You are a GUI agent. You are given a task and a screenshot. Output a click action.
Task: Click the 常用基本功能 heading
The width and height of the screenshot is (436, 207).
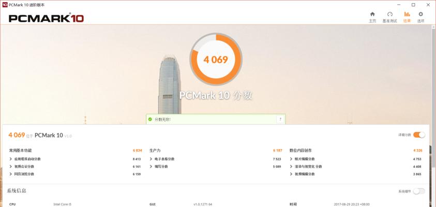pyautogui.click(x=21, y=151)
